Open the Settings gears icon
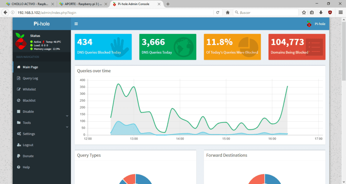This screenshot has height=184, width=346. [19, 134]
